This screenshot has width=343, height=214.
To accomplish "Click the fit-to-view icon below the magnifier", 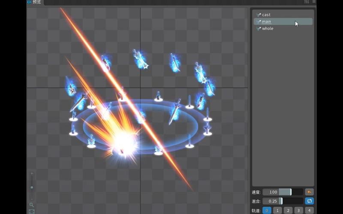I will (x=32, y=211).
